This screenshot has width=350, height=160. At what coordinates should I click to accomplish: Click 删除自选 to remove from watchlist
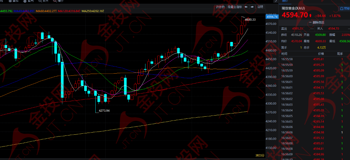click(318, 22)
